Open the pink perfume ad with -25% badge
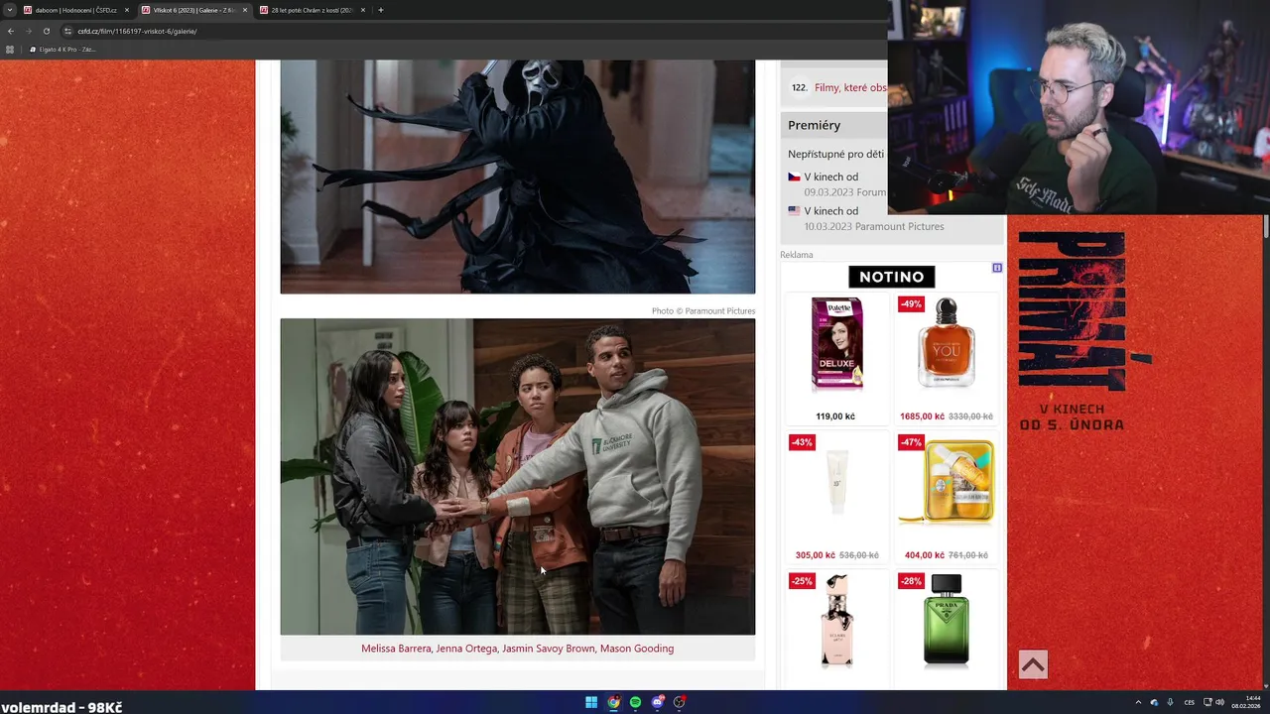This screenshot has height=714, width=1270. coord(836,620)
